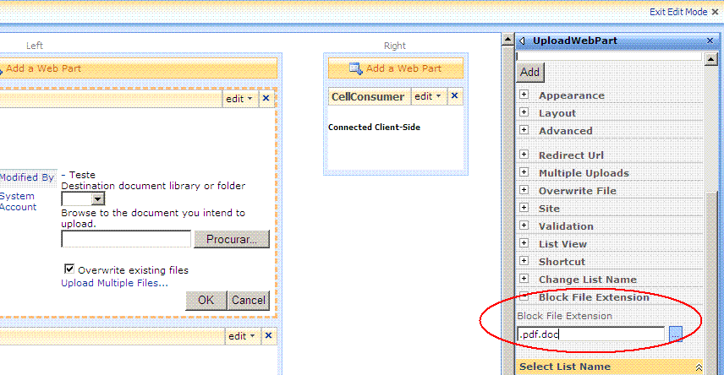The width and height of the screenshot is (724, 375).
Task: Click the Modified By column header
Action: pos(27,177)
